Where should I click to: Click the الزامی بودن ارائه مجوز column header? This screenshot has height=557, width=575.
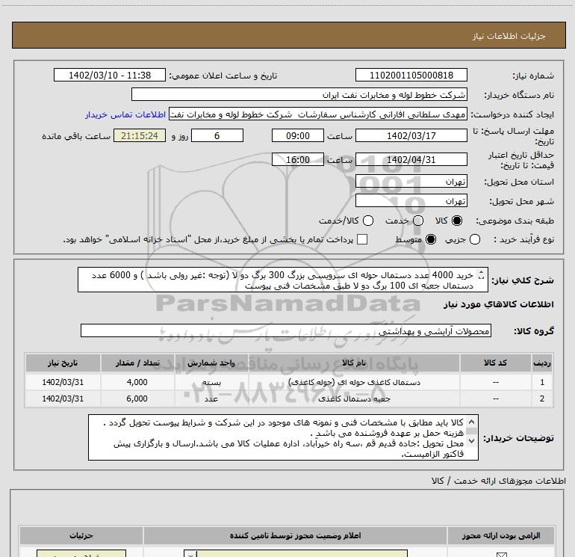(x=500, y=535)
